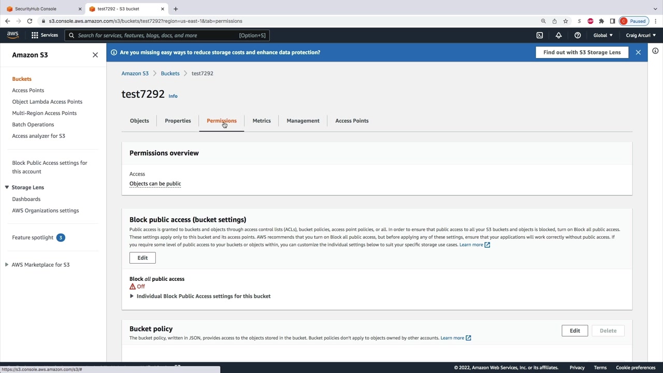Open AWS Organizations settings
This screenshot has width=663, height=373.
pos(46,210)
